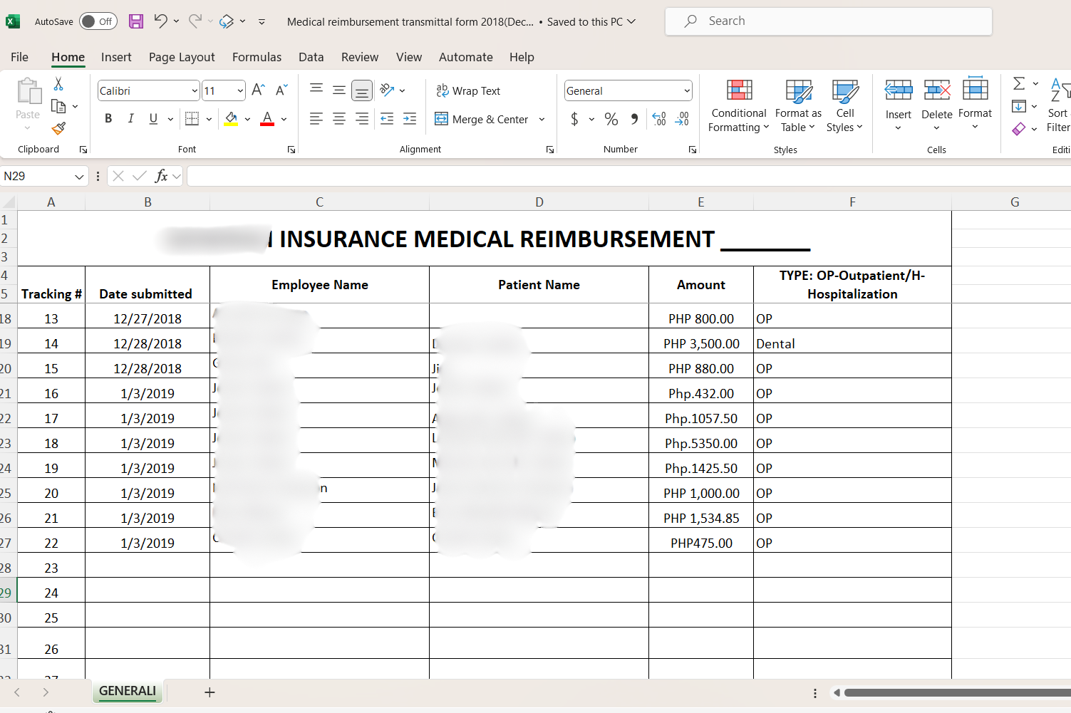Toggle Underline formatting
The image size is (1071, 713).
pos(153,119)
